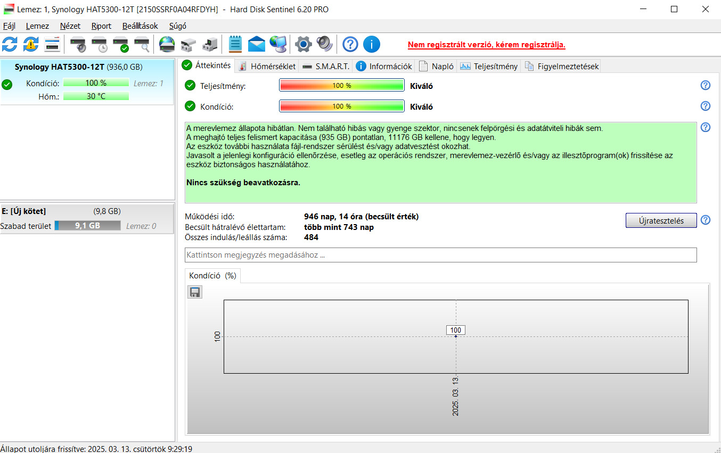Viewport: 721px width, 453px height.
Task: Click the globe and disk toolbar icon
Action: [x=167, y=44]
